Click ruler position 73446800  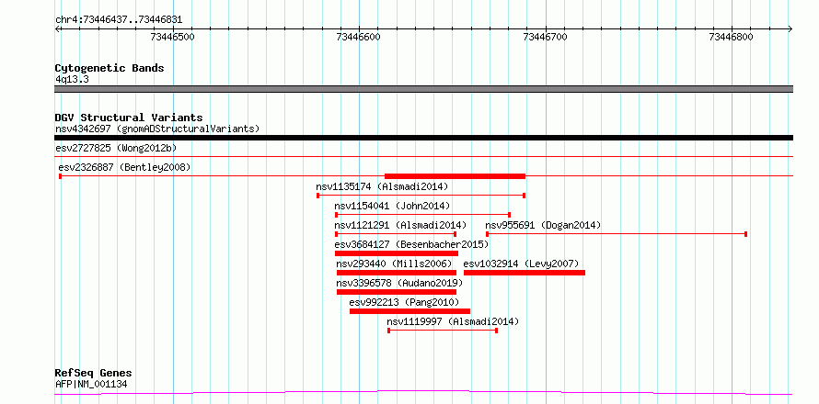732,37
